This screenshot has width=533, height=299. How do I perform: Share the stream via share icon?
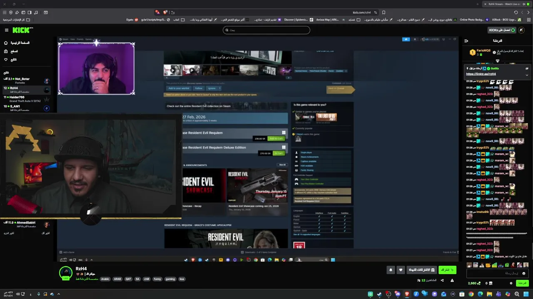click(x=442, y=280)
